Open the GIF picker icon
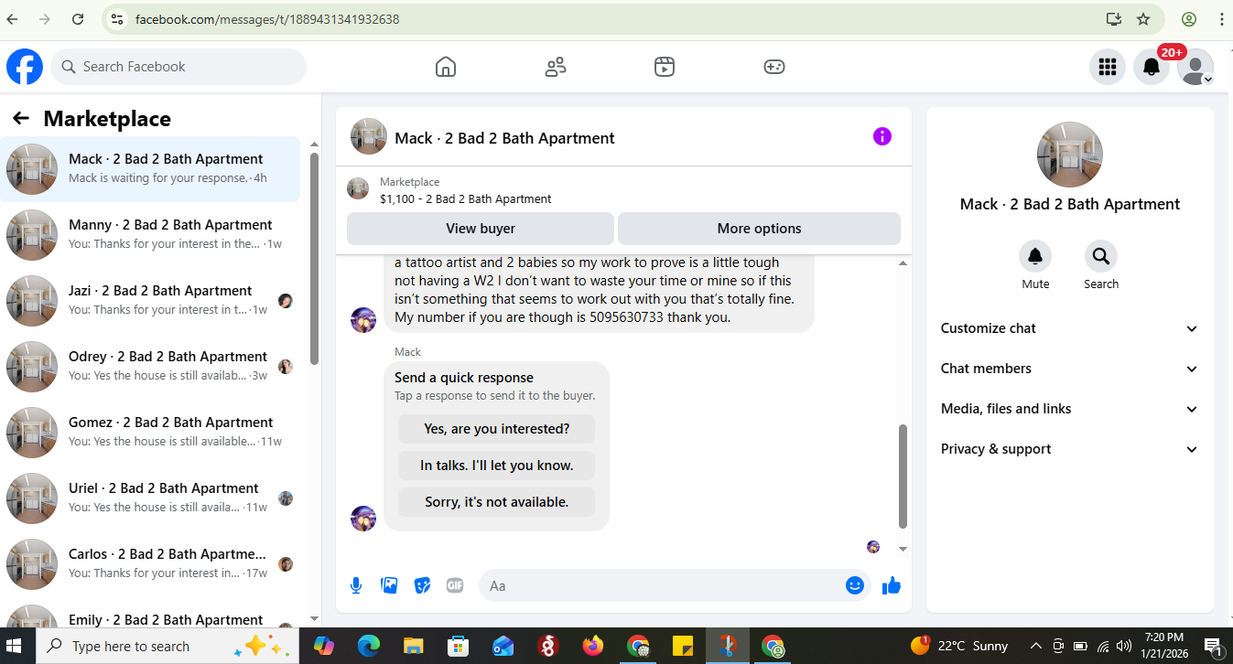The width and height of the screenshot is (1233, 664). (x=455, y=585)
